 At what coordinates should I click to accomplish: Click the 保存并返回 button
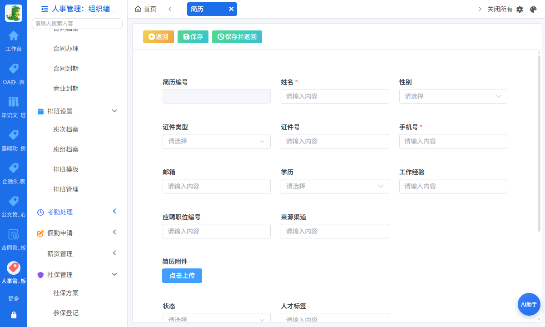[237, 37]
